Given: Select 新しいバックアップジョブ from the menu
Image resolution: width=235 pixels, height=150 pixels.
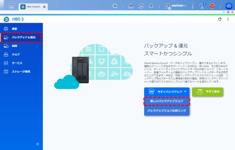Looking at the screenshot, I should pos(167,101).
